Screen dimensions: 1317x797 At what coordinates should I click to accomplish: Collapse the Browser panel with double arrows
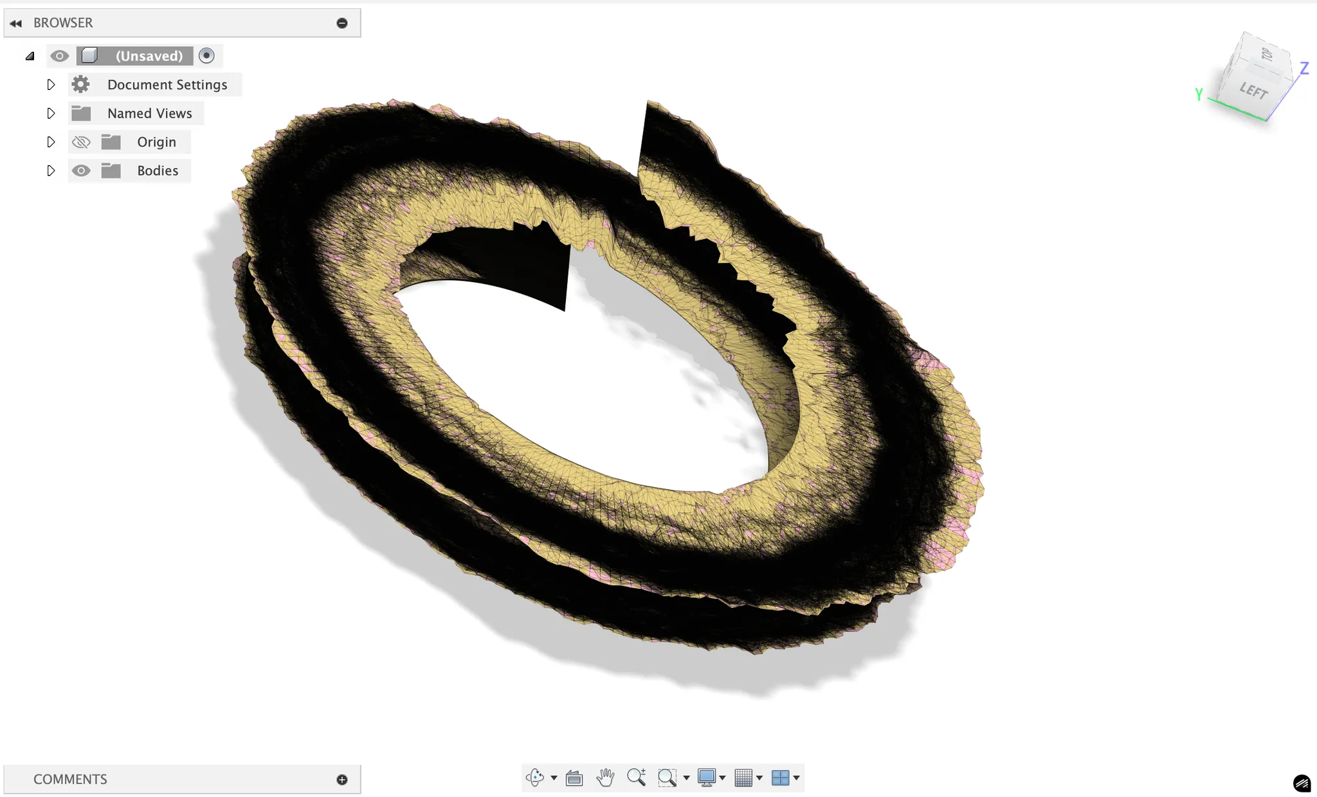(x=15, y=22)
